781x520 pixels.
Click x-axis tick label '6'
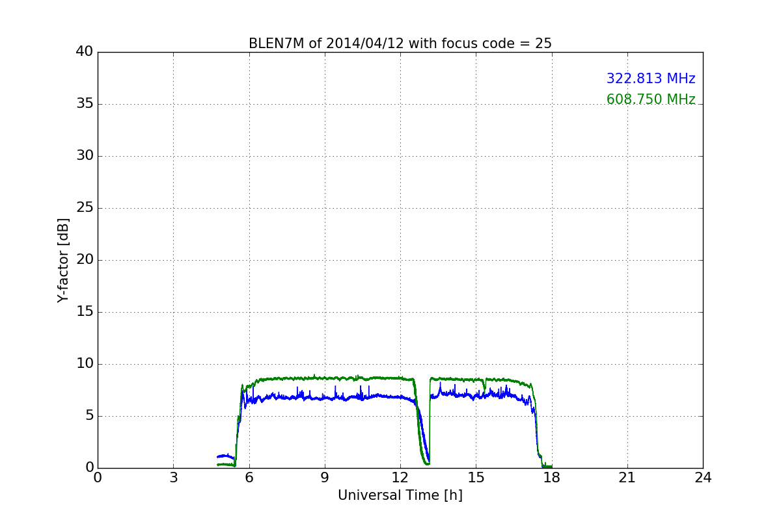pyautogui.click(x=249, y=478)
